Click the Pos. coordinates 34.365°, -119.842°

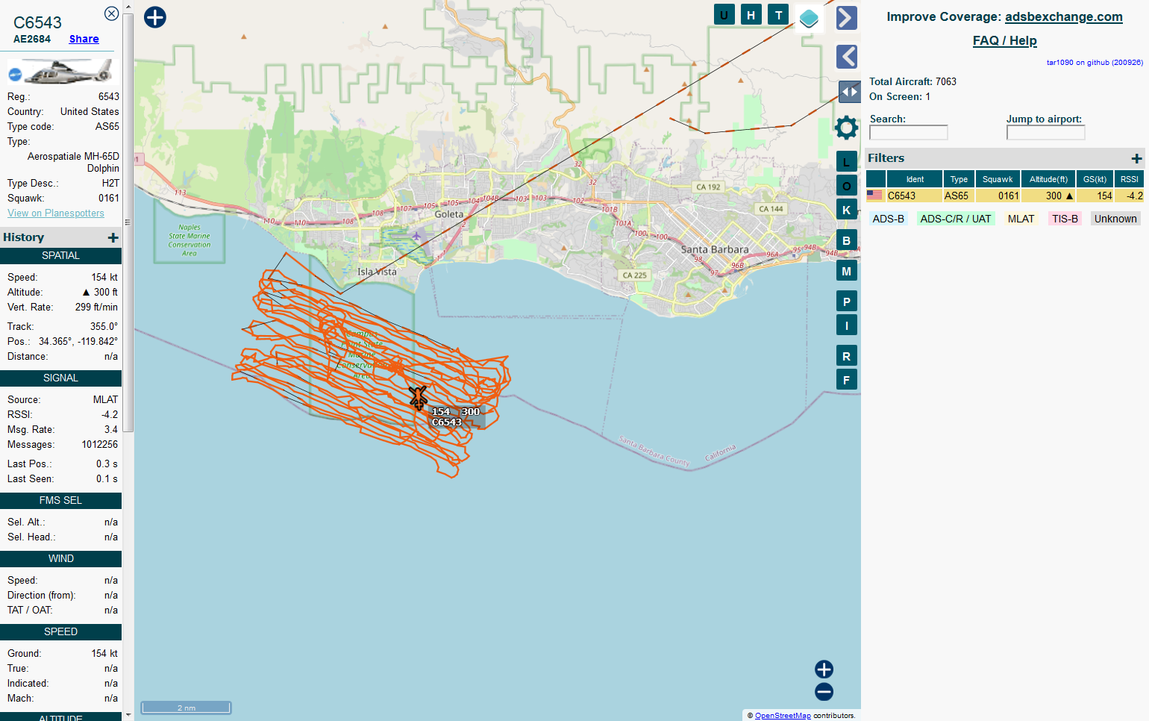[78, 341]
